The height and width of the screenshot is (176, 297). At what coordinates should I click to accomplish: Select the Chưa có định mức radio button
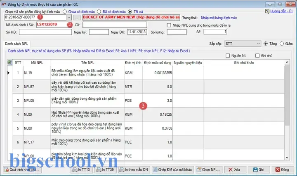(65, 11)
